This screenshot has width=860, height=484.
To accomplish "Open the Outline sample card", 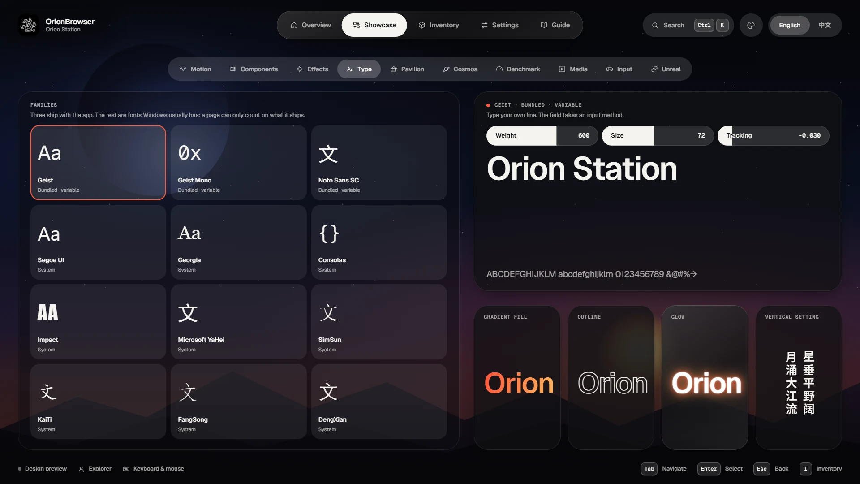I will 611,378.
